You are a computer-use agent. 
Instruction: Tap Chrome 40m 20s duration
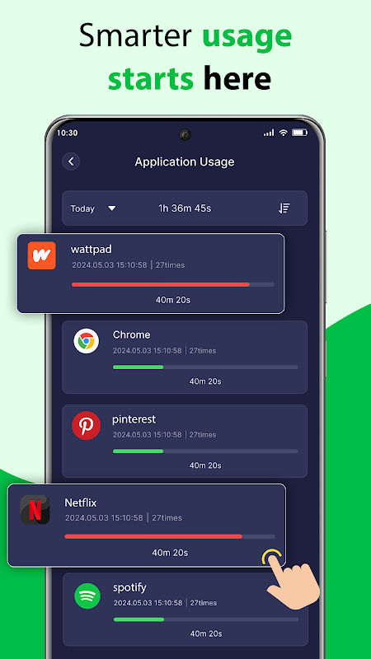click(205, 381)
